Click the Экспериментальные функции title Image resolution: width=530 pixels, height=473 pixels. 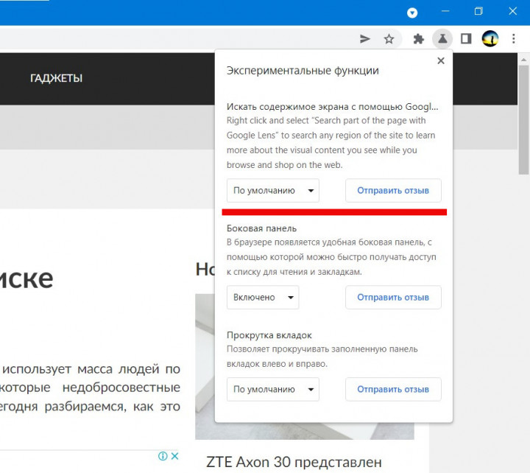(x=303, y=71)
